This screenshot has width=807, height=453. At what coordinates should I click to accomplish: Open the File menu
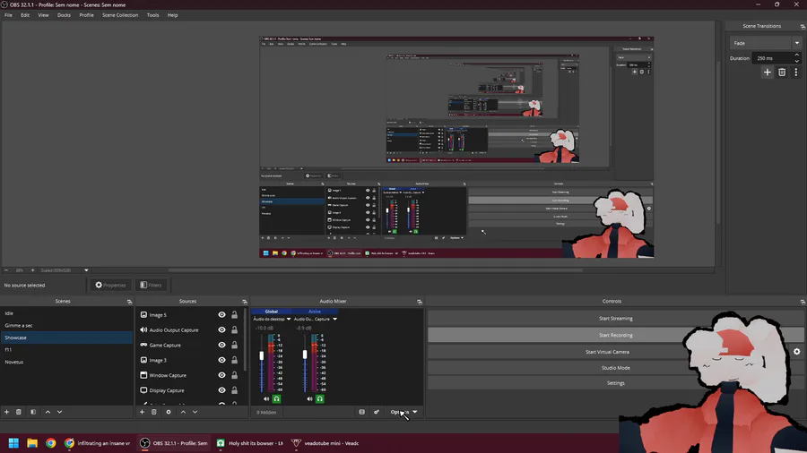click(x=8, y=15)
